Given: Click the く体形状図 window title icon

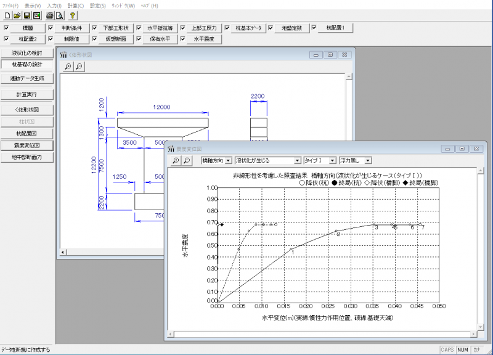Looking at the screenshot, I should click(x=63, y=55).
